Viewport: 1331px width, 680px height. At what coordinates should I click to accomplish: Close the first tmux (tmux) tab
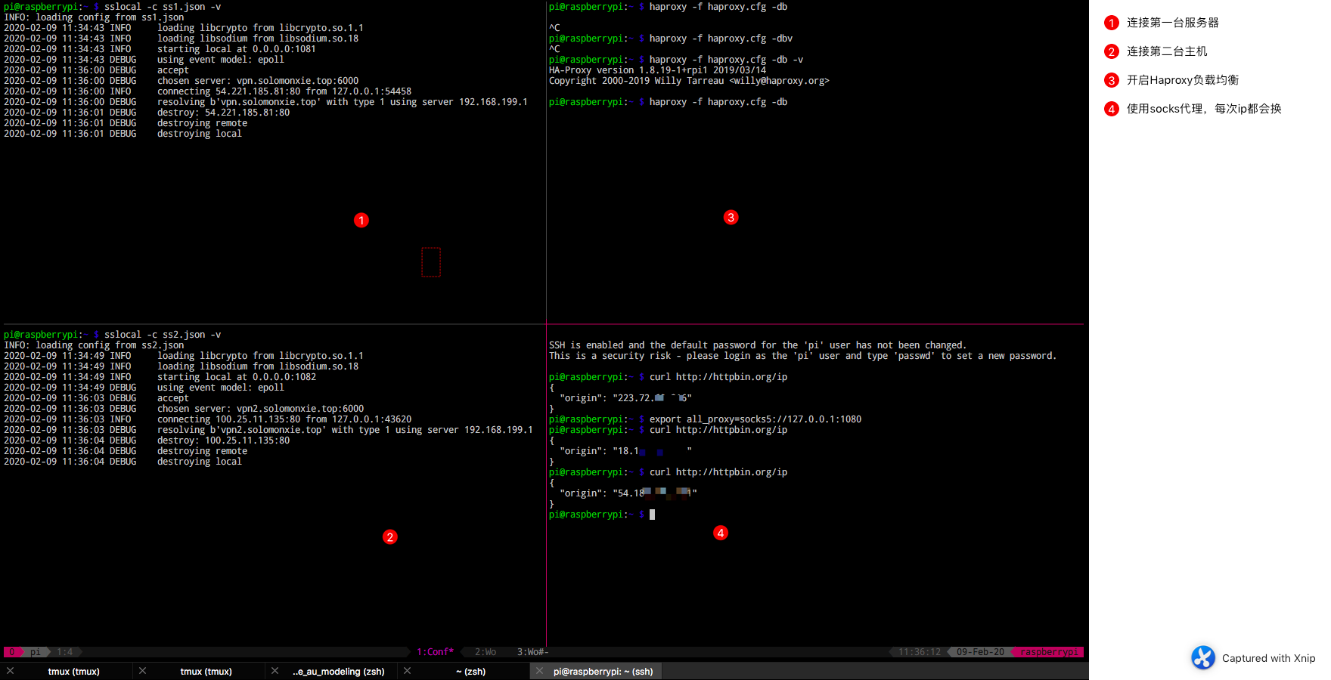(x=10, y=671)
